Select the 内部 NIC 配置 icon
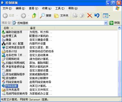 (x=4, y=44)
